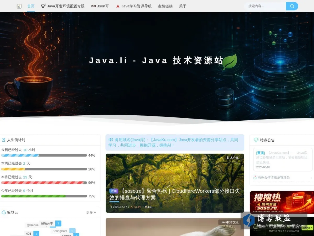Click the clock icon beside 2026-07-07
Viewport: 314px width, 236px height.
111,207
